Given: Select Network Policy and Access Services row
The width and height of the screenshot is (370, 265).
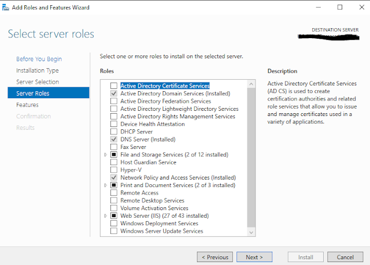Looking at the screenshot, I should coord(178,177).
